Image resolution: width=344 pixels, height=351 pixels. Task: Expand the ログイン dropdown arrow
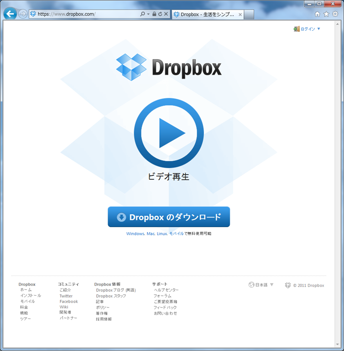click(319, 29)
